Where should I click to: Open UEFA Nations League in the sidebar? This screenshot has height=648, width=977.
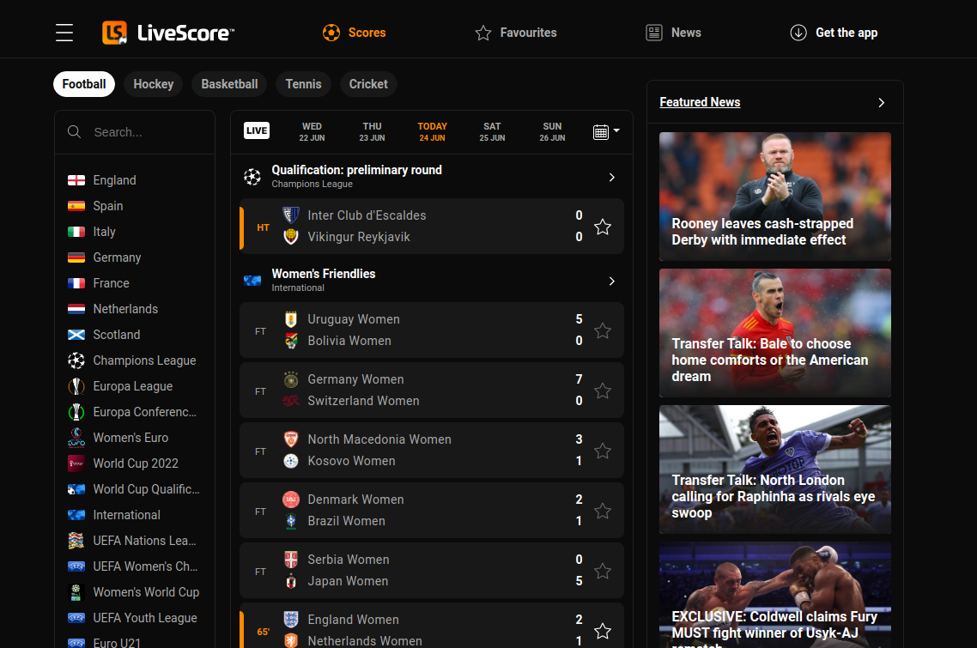pos(144,541)
